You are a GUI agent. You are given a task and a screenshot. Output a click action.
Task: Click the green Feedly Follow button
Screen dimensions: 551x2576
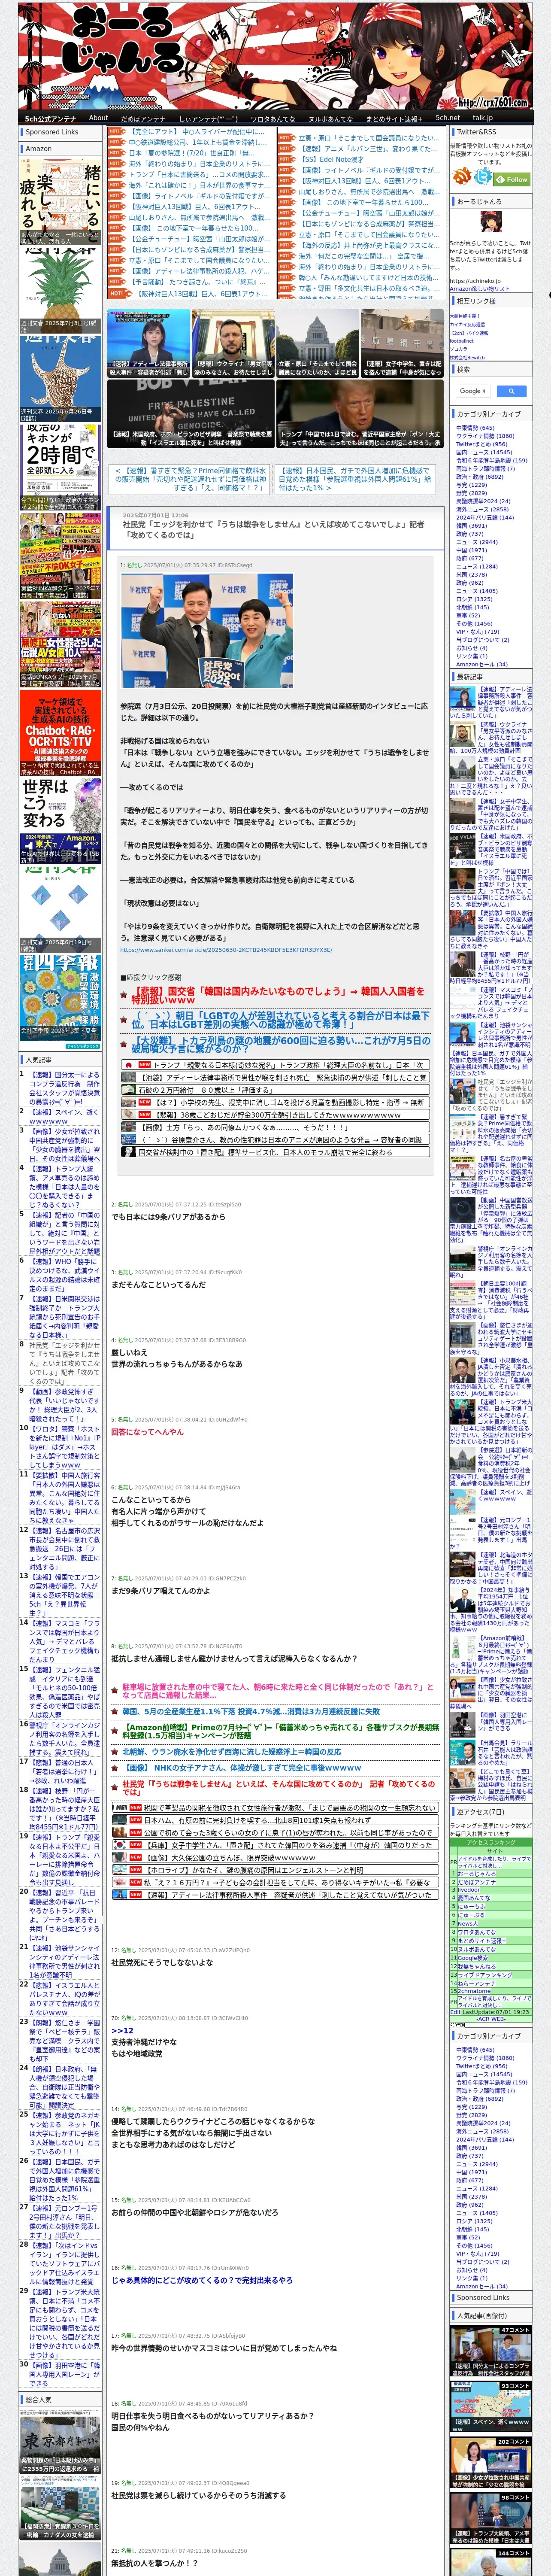pos(513,179)
